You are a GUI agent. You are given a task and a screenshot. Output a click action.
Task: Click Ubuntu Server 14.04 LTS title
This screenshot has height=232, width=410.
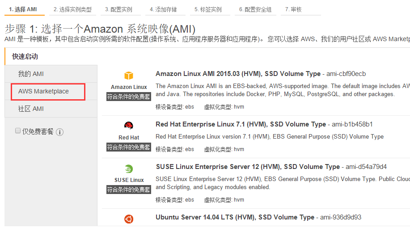(x=235, y=217)
